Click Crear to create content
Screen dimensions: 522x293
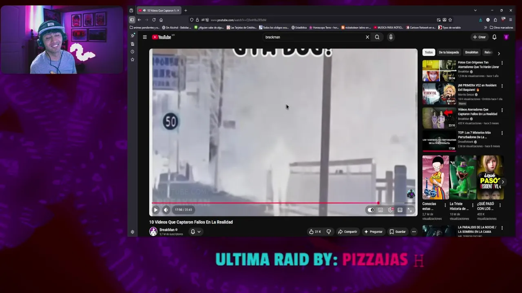pos(479,37)
